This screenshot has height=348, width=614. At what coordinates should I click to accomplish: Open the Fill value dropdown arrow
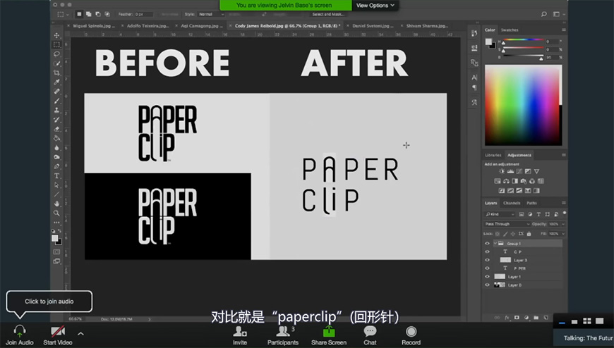click(563, 234)
